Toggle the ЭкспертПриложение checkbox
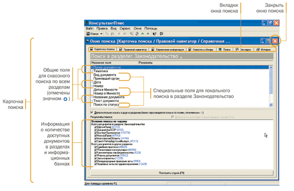Viewport: 294px width, 191px height. [95, 133]
